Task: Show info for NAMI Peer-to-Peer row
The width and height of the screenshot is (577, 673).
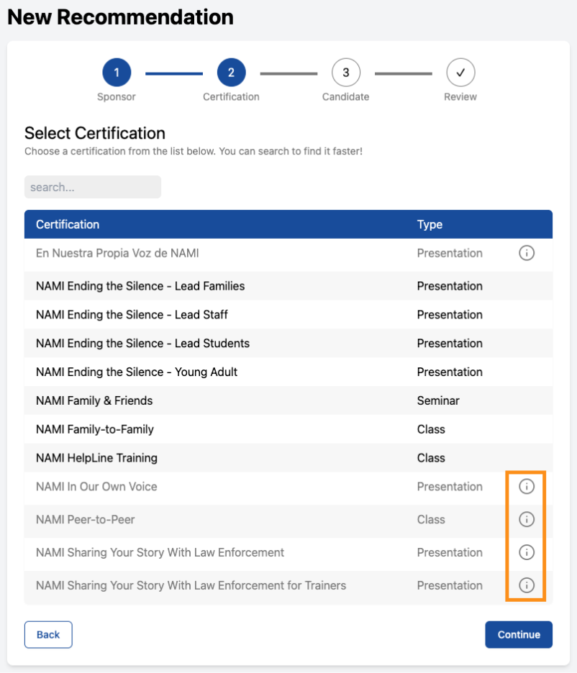Action: [x=527, y=519]
